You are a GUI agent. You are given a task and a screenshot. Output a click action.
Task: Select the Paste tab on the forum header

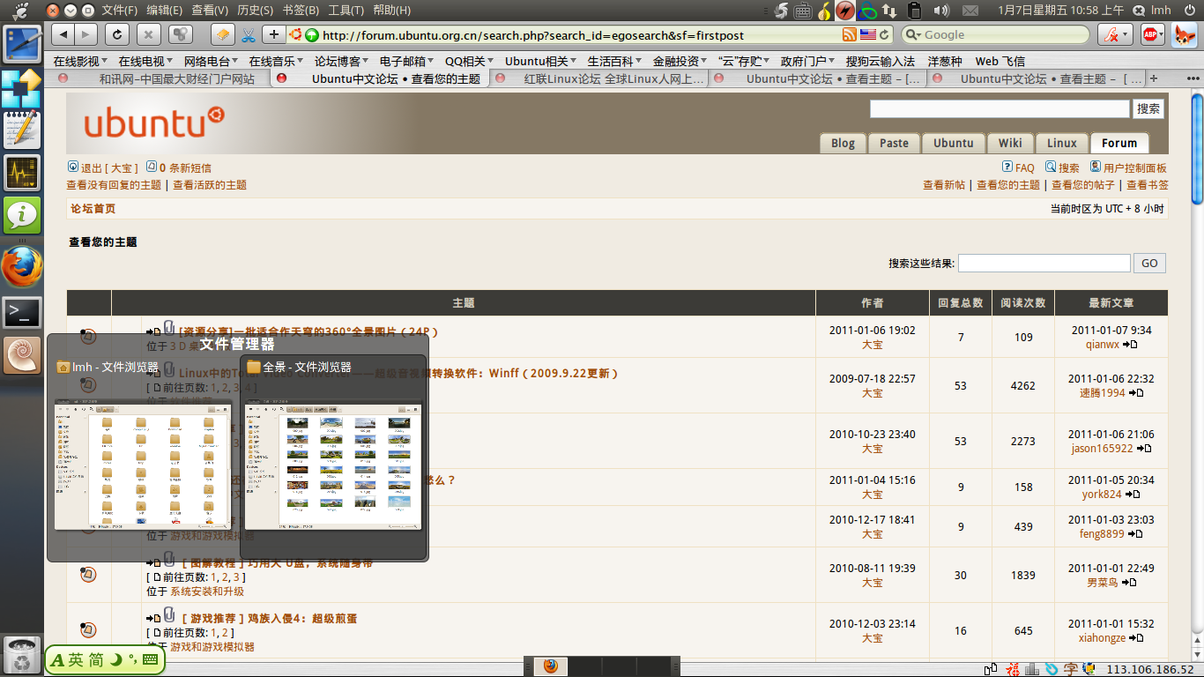[x=894, y=143]
